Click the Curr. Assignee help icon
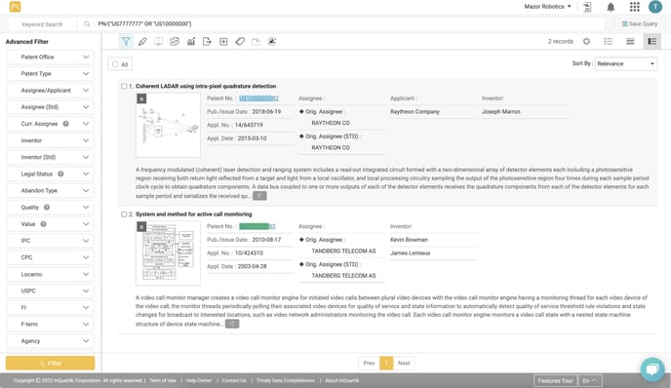 [x=66, y=124]
